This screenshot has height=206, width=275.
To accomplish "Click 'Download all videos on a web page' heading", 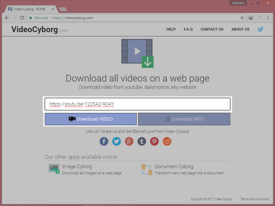I will click(137, 78).
